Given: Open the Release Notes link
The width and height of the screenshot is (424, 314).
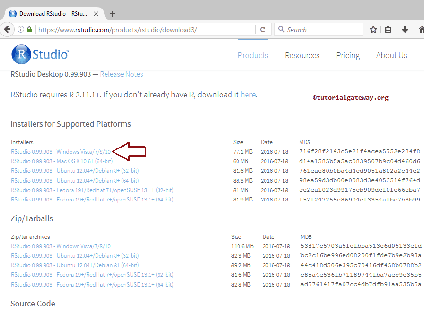Looking at the screenshot, I should tap(121, 74).
